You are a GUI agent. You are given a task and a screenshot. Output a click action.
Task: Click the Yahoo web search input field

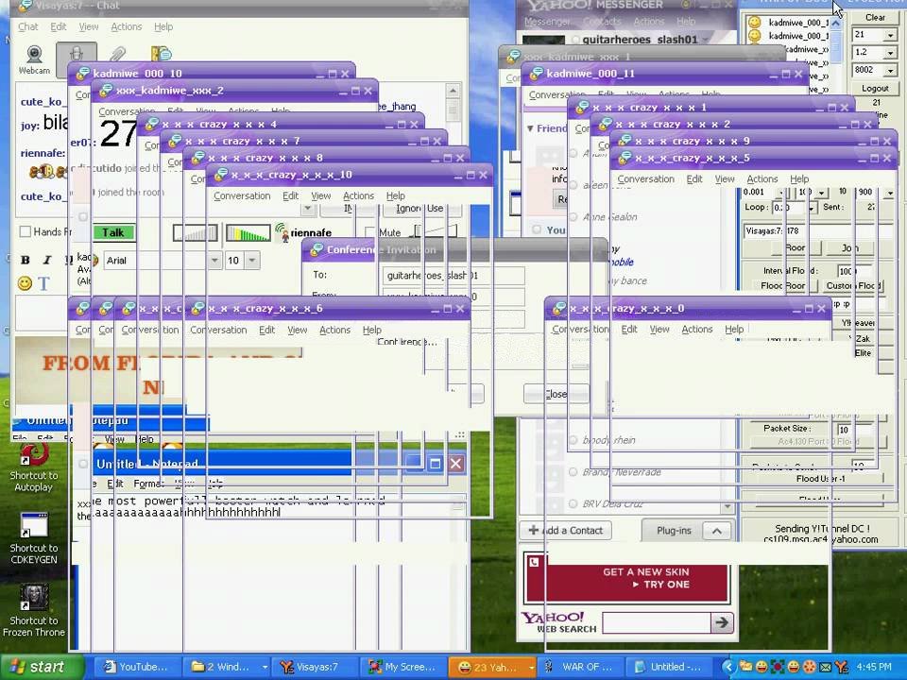pyautogui.click(x=657, y=622)
